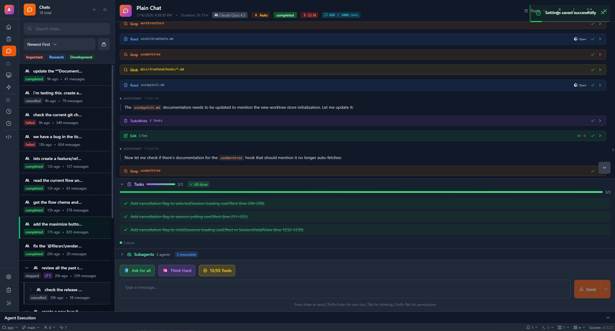Enable Think Hard mode
615x331 pixels.
[x=177, y=270]
